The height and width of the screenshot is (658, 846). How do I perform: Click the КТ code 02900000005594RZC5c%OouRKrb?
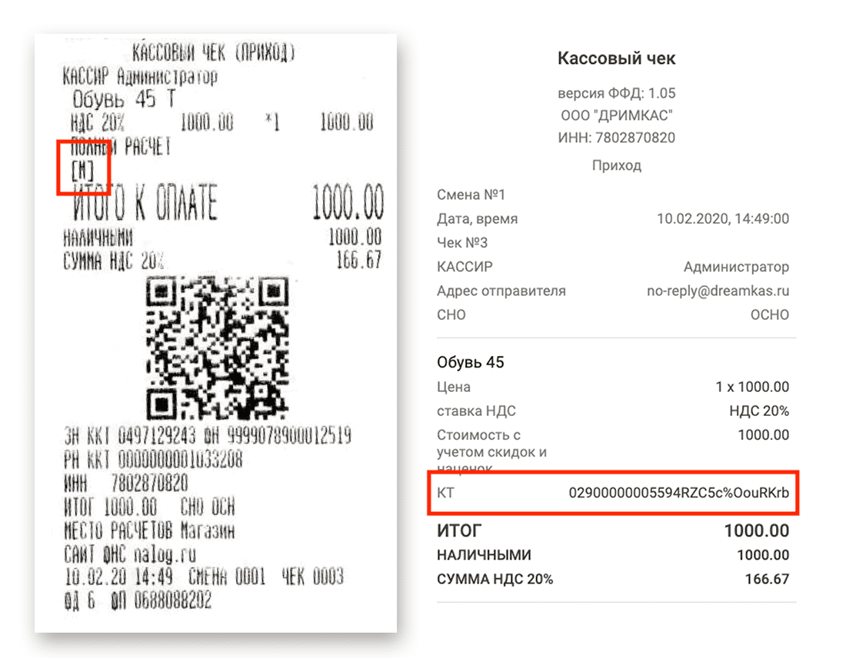[679, 493]
